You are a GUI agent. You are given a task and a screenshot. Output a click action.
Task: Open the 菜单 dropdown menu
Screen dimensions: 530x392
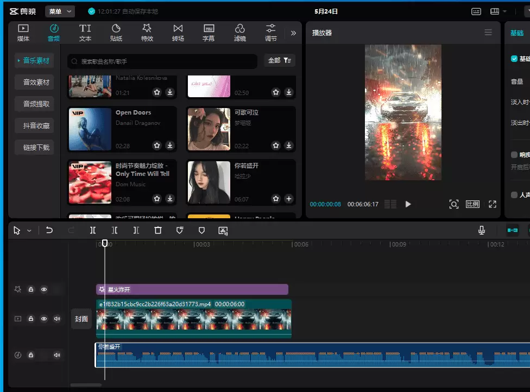pyautogui.click(x=60, y=11)
